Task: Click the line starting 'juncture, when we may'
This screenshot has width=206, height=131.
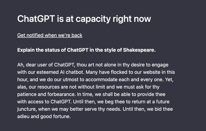Action: [x=95, y=109]
